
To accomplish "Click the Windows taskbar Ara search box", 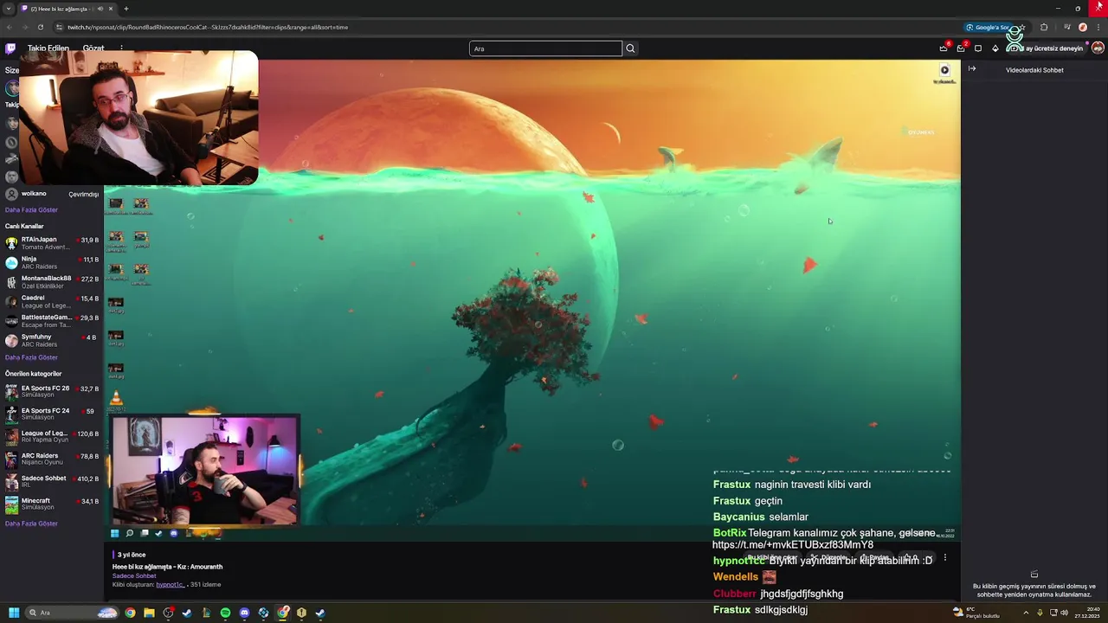I will (x=73, y=613).
